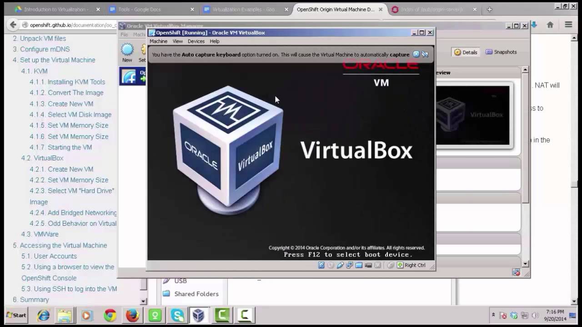Open '4.1.2. Convert The Image' link
The image size is (582, 327).
coord(66,93)
